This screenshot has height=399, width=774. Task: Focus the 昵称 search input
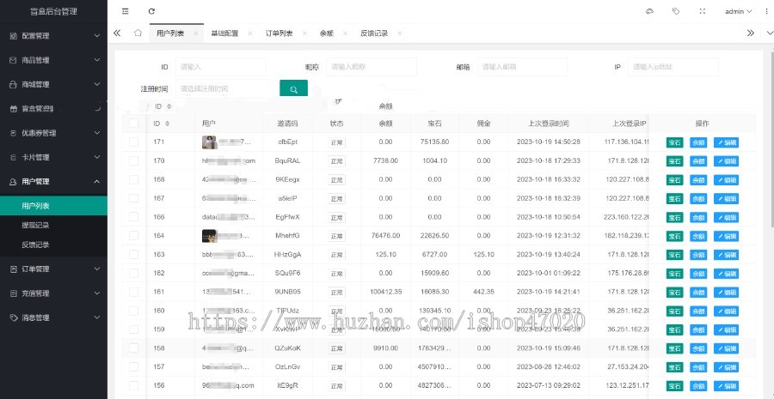coord(372,67)
